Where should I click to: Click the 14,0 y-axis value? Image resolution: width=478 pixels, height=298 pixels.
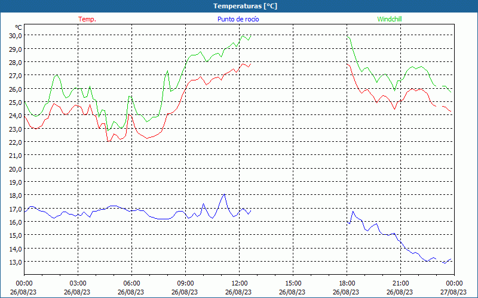(16, 249)
